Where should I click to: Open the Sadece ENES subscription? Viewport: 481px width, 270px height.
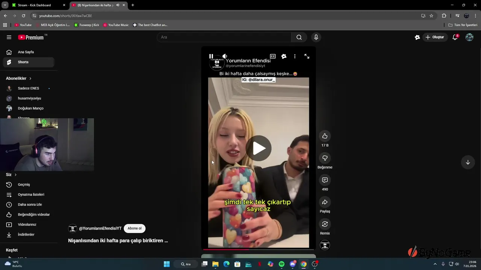click(29, 88)
